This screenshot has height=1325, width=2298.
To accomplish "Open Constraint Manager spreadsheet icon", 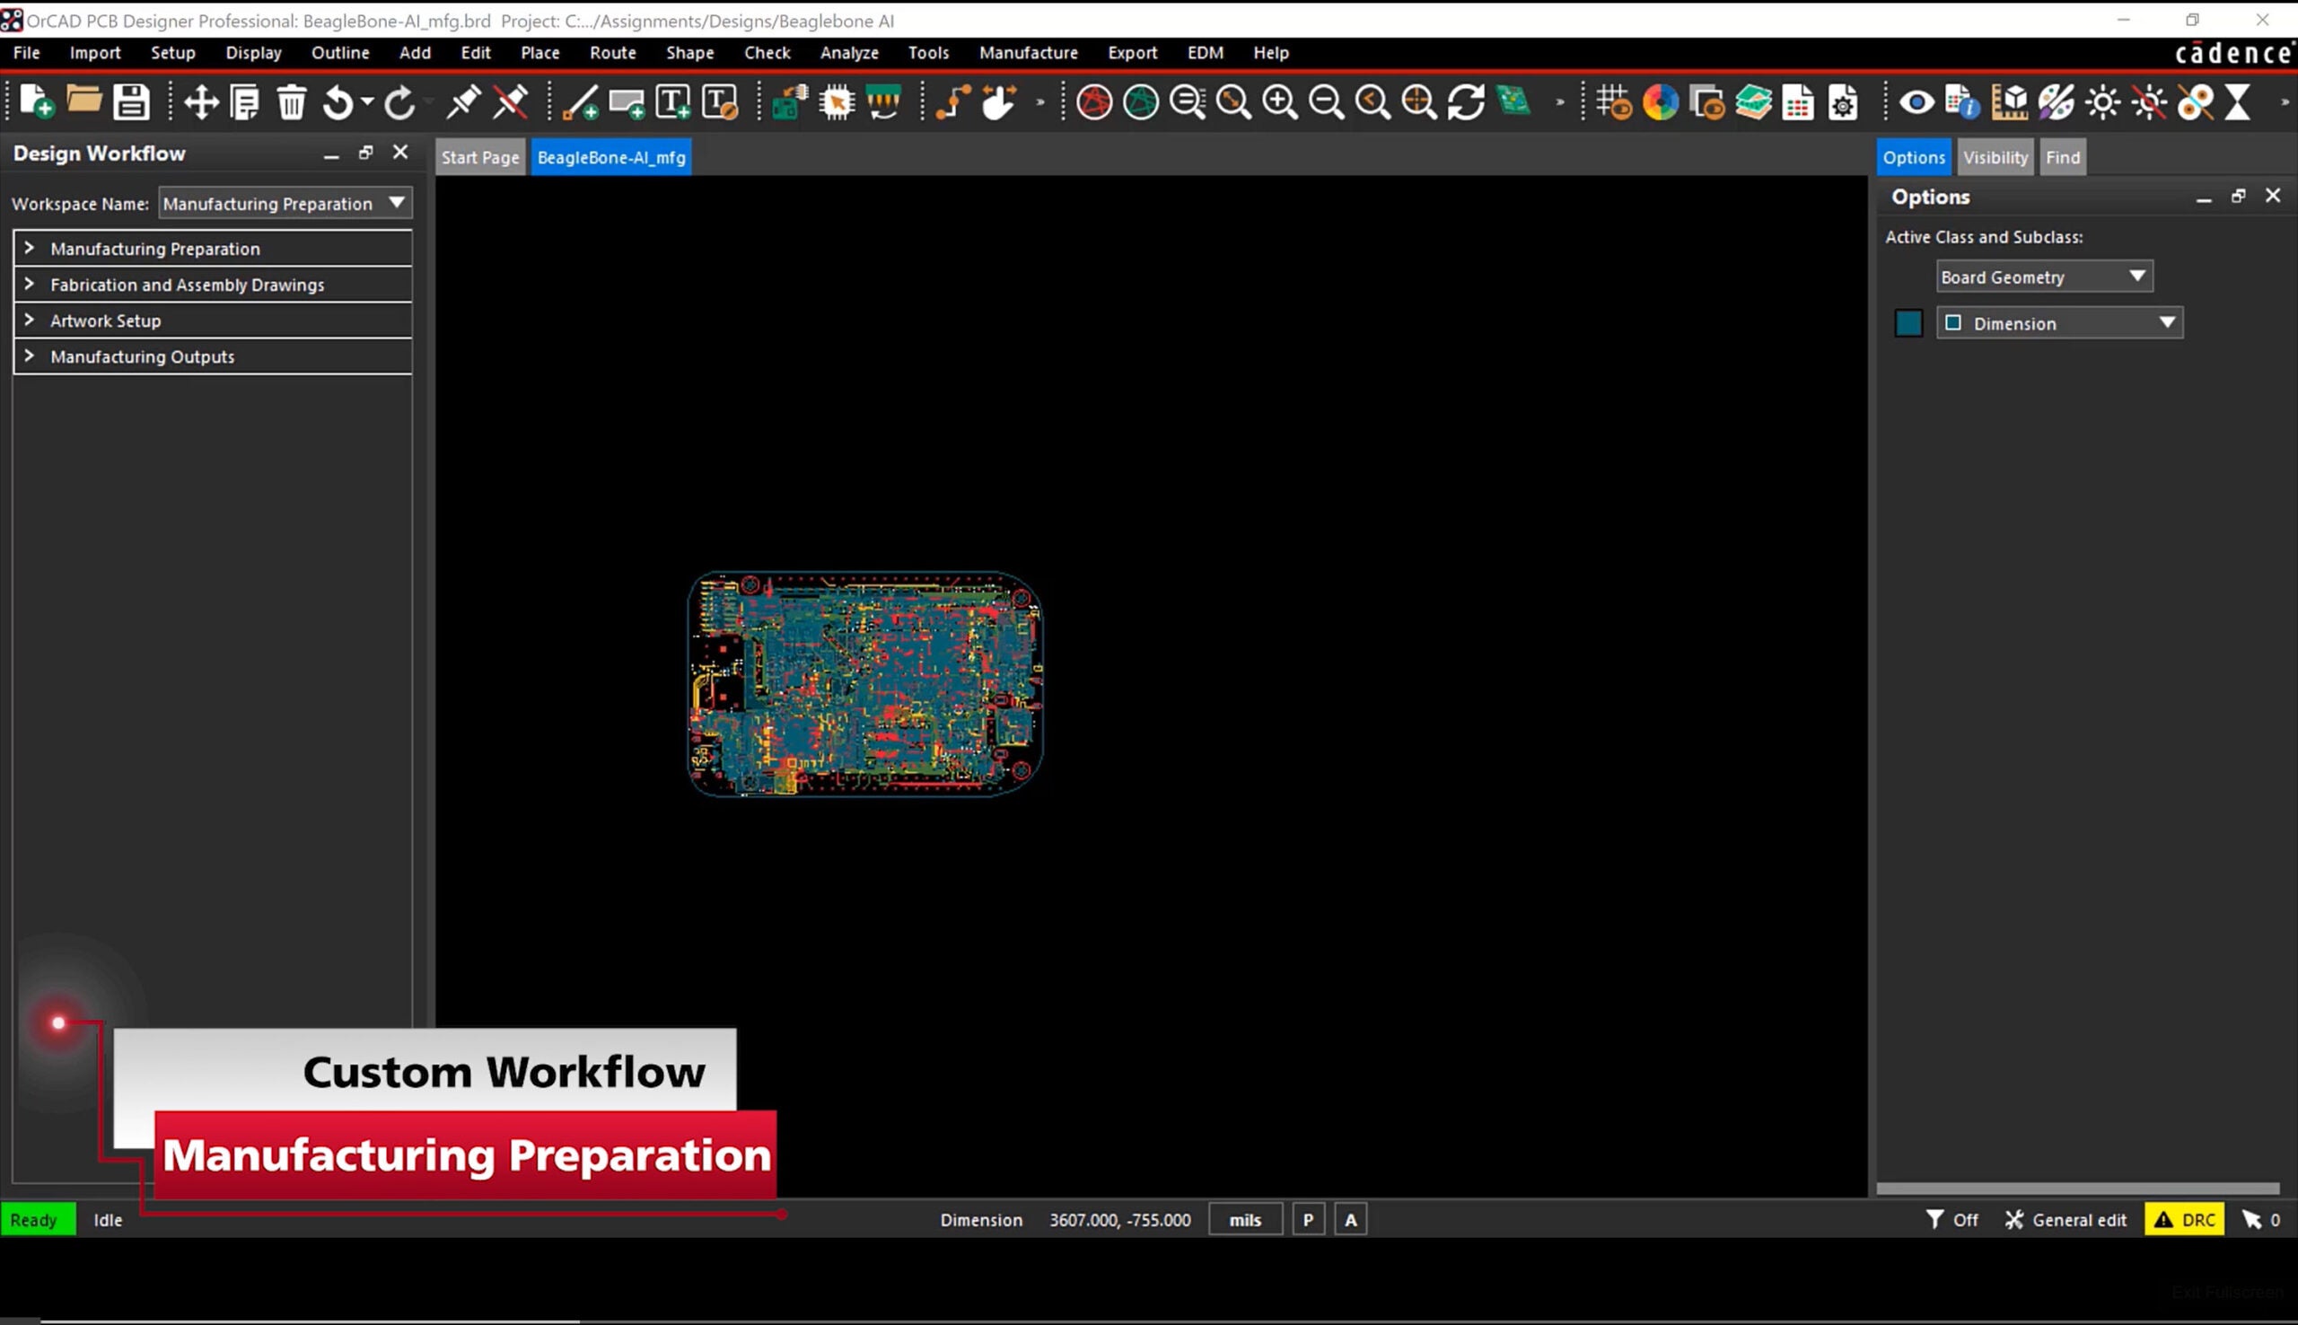I will [x=1798, y=102].
